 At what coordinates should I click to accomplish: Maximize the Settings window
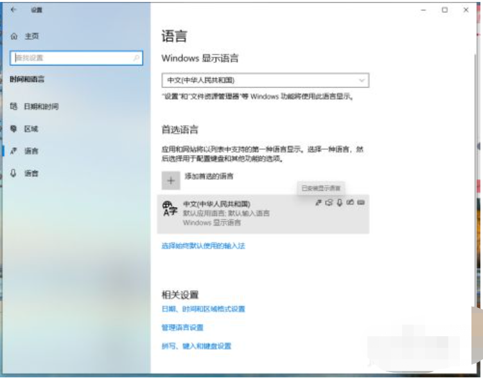(445, 10)
